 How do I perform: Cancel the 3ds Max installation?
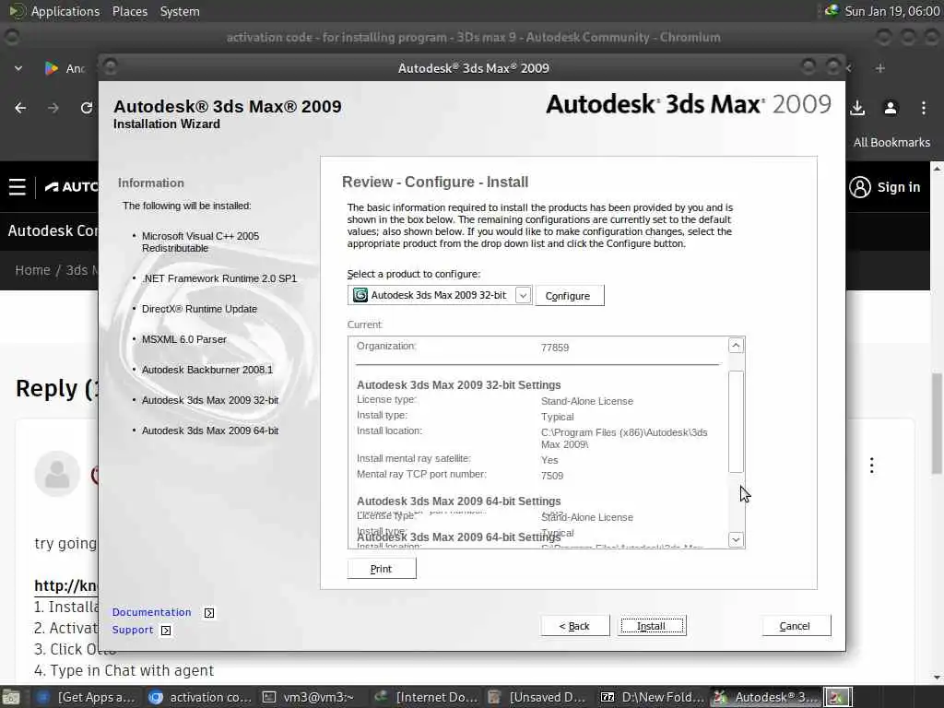point(796,626)
